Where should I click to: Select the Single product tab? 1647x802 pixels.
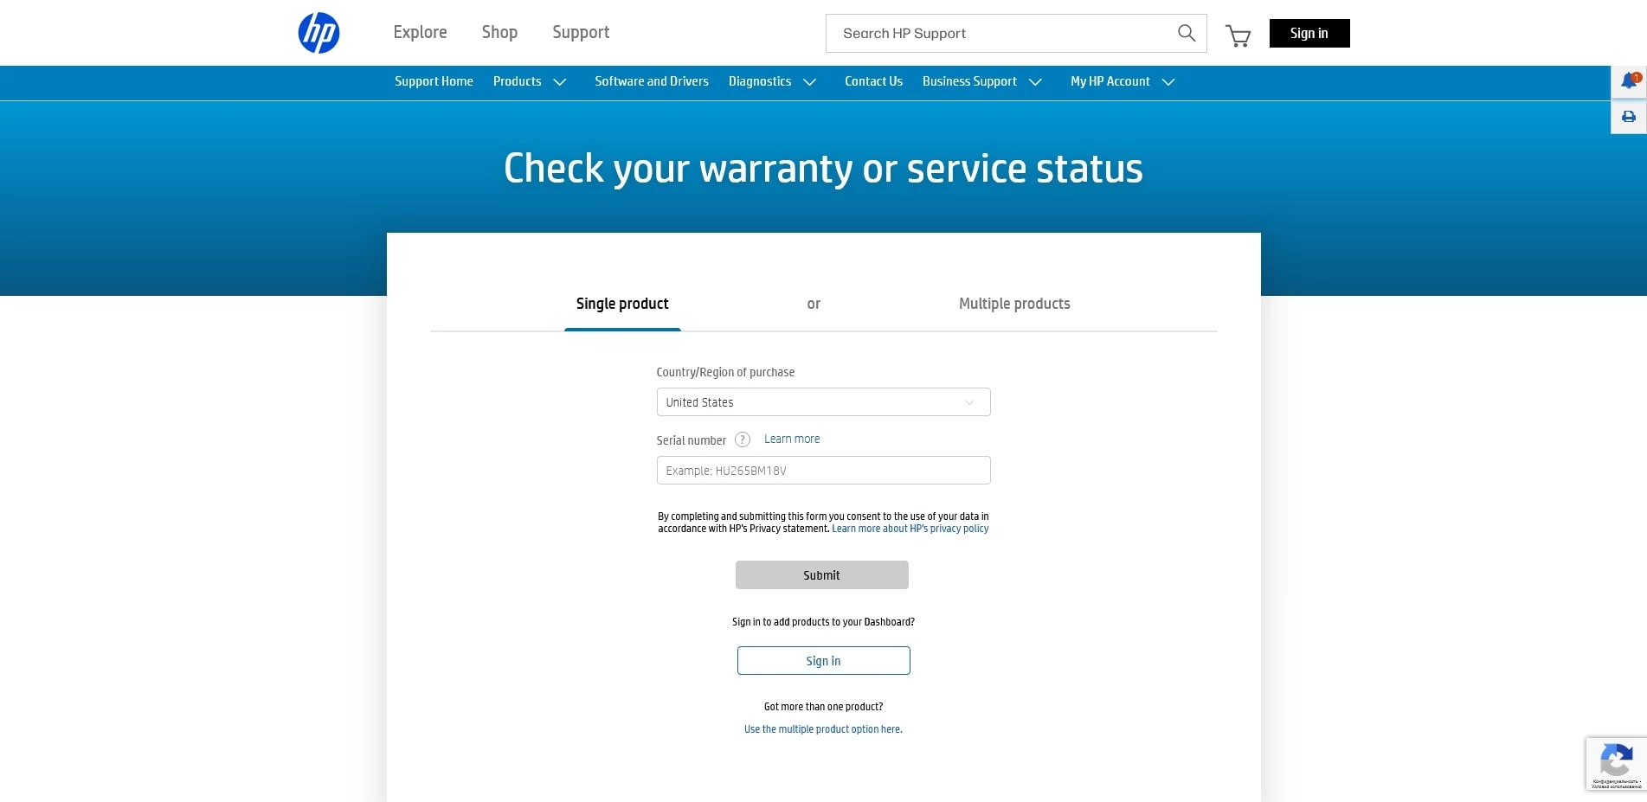[622, 304]
